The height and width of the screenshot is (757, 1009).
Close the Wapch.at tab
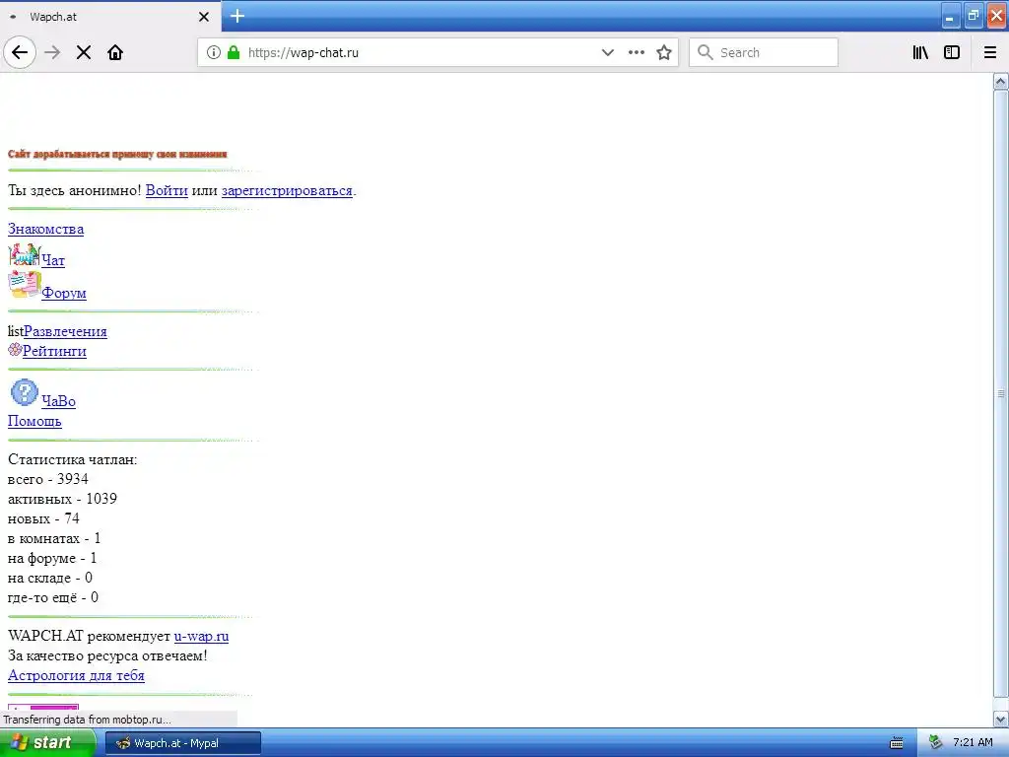point(204,17)
